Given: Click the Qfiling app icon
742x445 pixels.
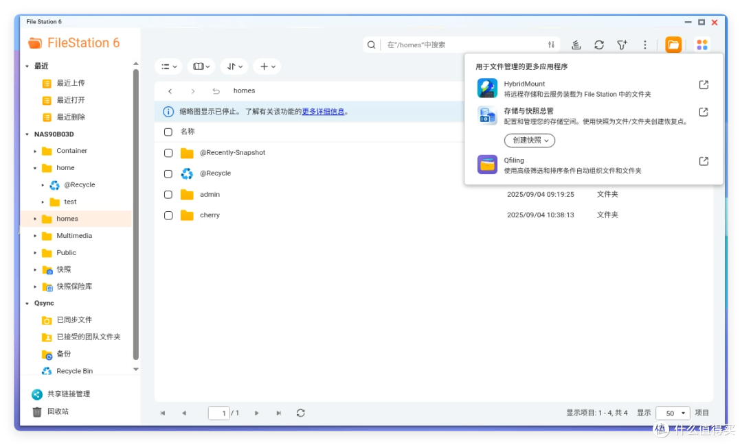Looking at the screenshot, I should click(x=487, y=165).
